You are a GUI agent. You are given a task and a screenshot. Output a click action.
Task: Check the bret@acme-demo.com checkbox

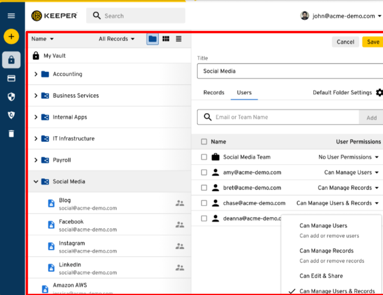coord(204,188)
